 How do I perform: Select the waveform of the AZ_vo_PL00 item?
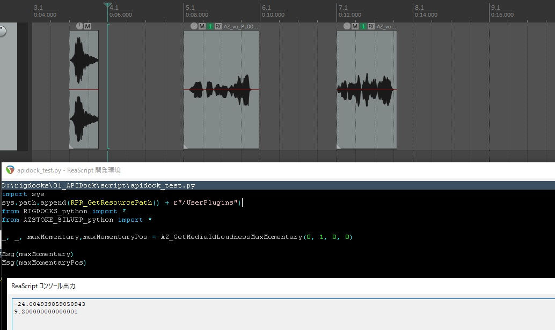point(221,89)
